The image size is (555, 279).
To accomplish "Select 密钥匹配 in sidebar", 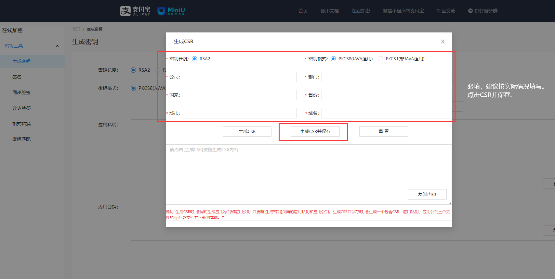I will (x=32, y=139).
